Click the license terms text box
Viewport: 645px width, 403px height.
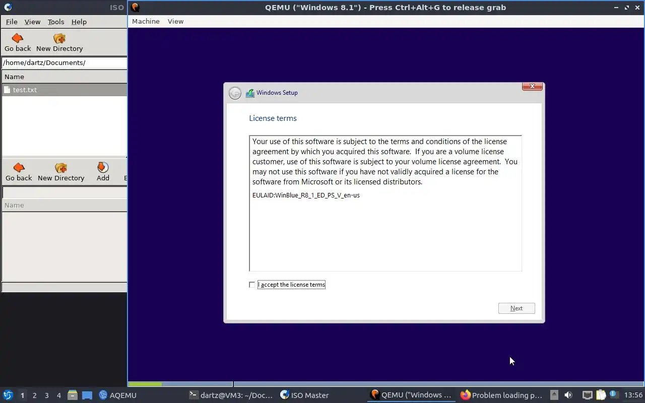pyautogui.click(x=385, y=204)
